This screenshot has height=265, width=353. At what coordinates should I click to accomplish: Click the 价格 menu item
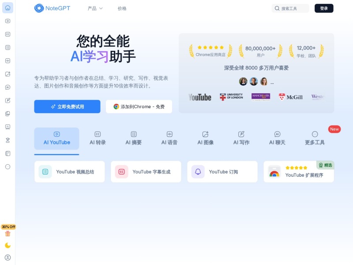122,8
